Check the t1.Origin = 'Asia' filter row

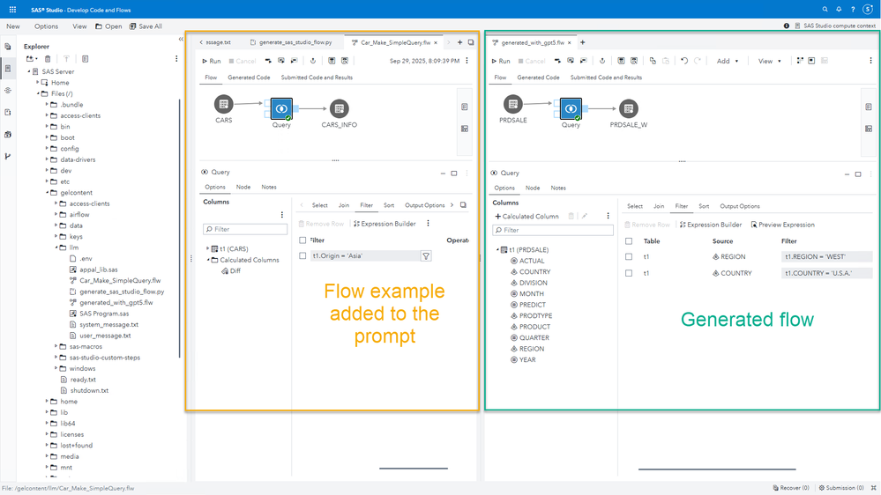click(302, 256)
